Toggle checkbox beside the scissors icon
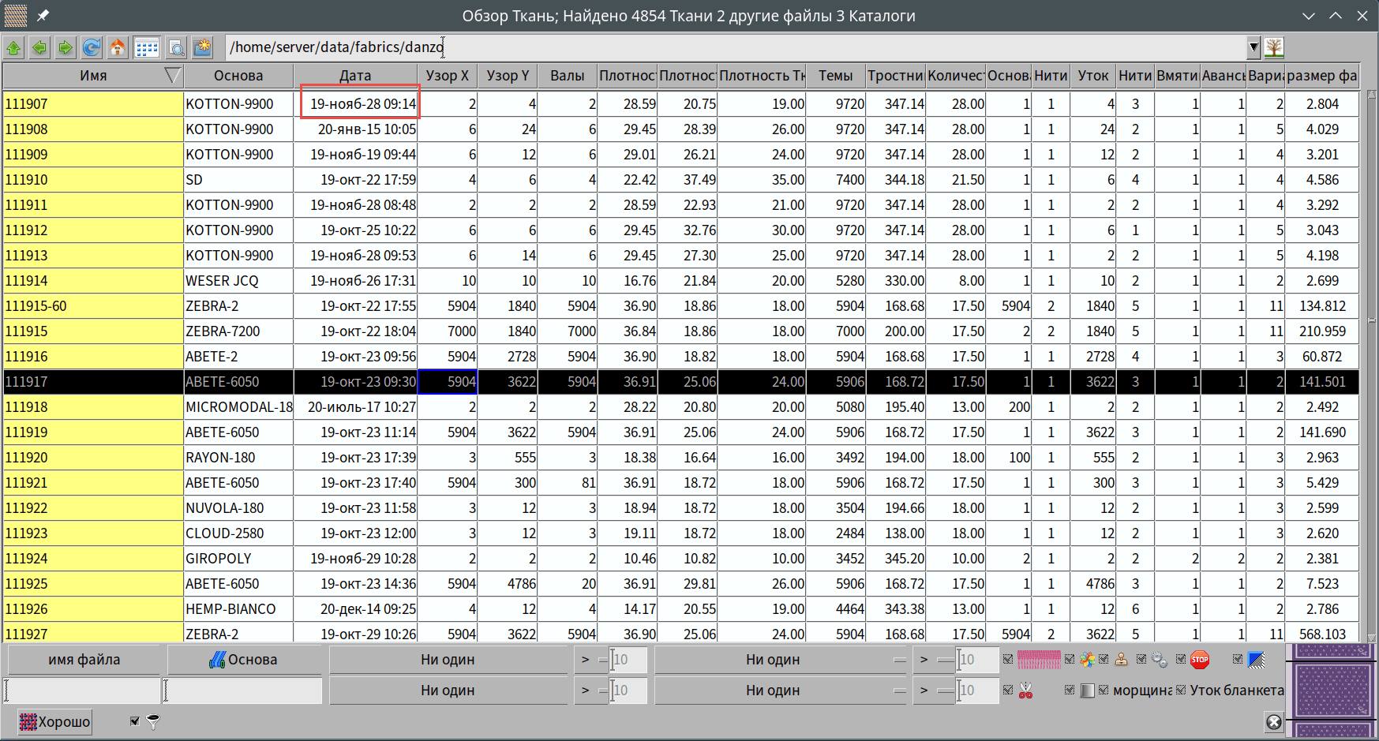This screenshot has width=1379, height=741. coord(1007,690)
